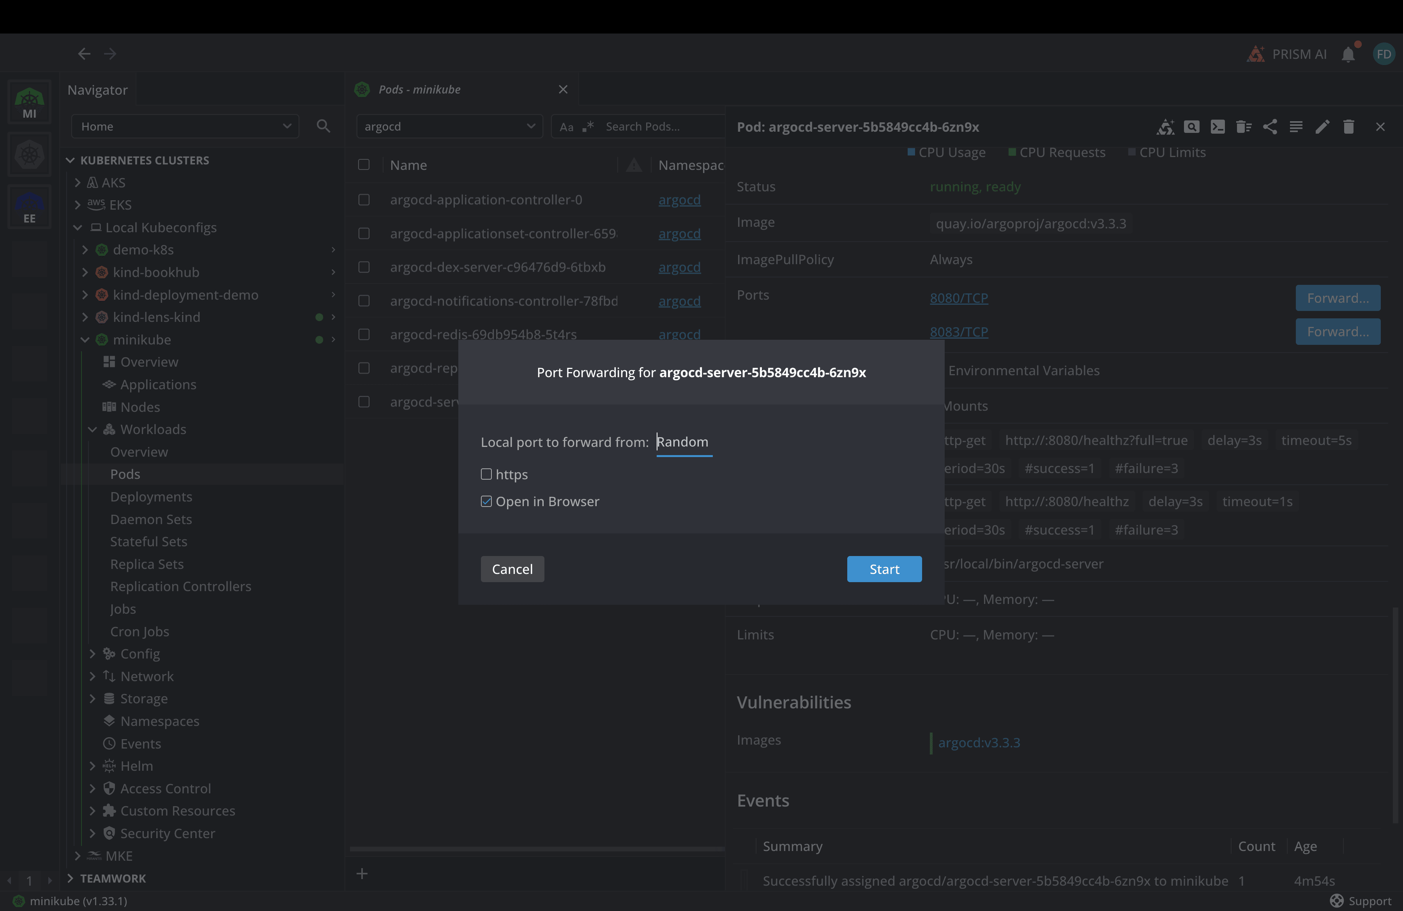Click the pod logs lines icon
The height and width of the screenshot is (911, 1403).
pos(1296,127)
